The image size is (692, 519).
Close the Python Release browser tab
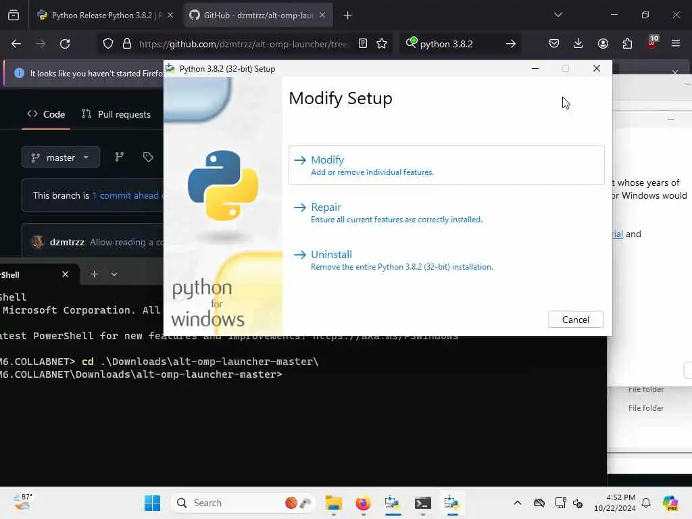tap(170, 15)
